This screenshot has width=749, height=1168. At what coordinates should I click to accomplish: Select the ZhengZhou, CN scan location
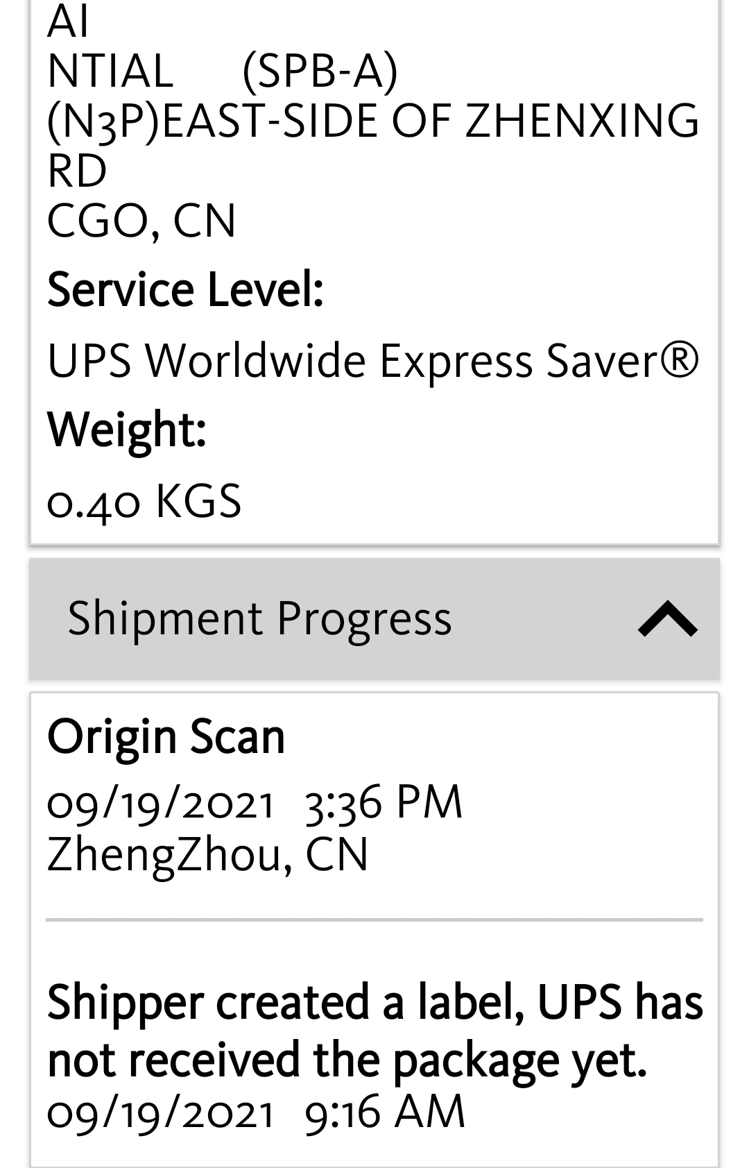pos(207,854)
